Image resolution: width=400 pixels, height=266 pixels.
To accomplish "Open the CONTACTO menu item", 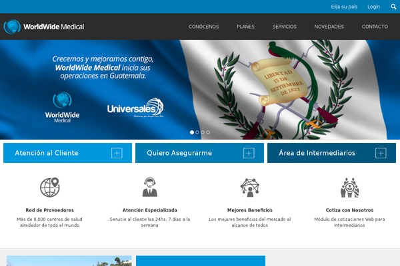I will 375,27.
